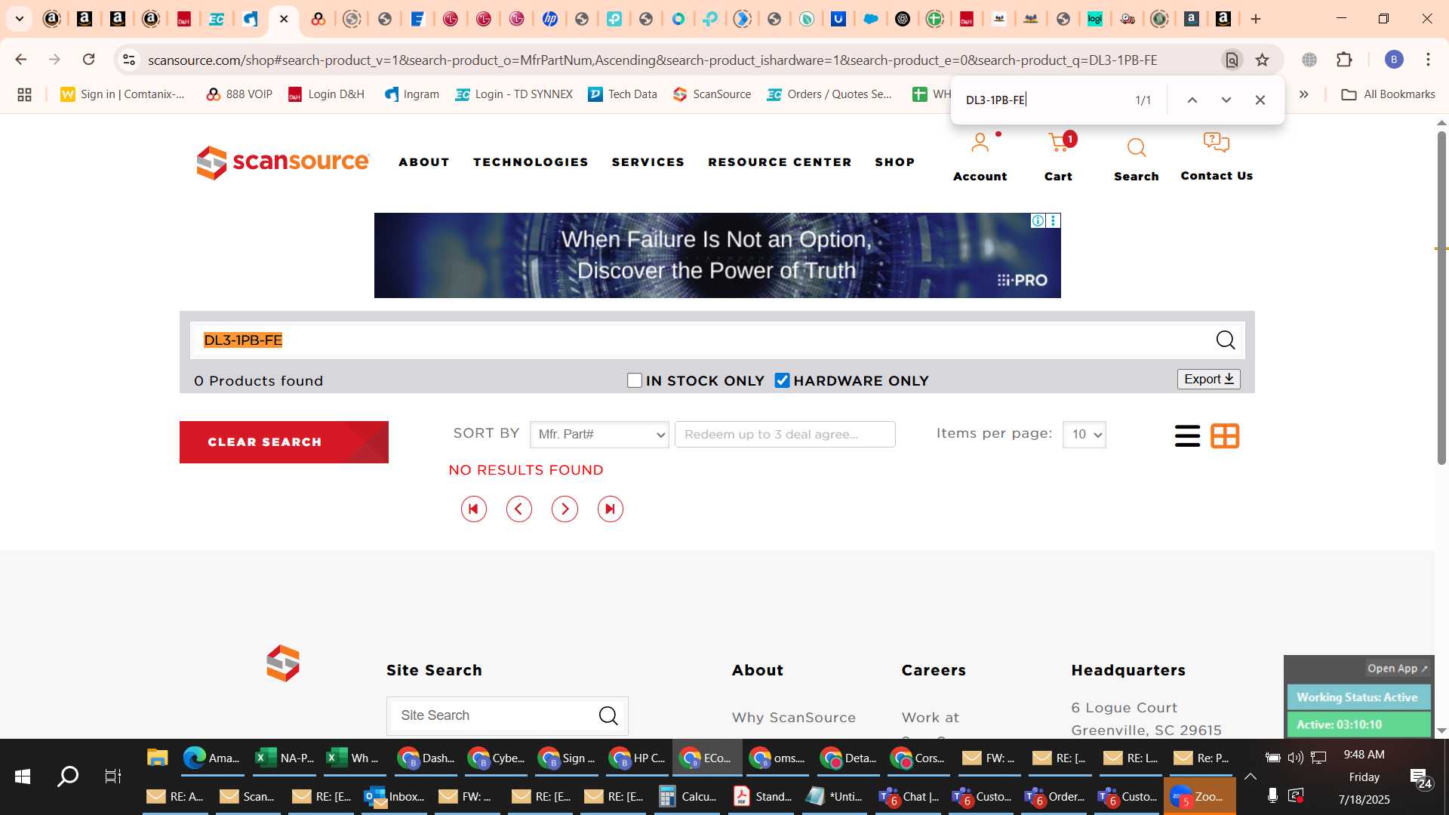
Task: Go to last results page icon
Action: tap(611, 509)
